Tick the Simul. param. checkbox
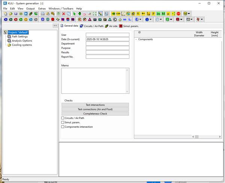Viewport: 225px width, 183px height. [63, 122]
